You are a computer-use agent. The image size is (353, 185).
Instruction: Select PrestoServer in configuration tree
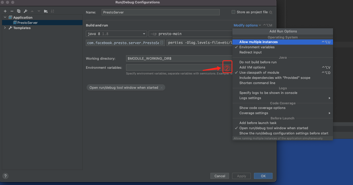coord(42,23)
